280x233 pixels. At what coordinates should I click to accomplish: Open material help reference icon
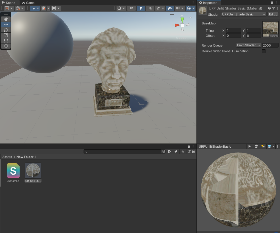point(269,8)
